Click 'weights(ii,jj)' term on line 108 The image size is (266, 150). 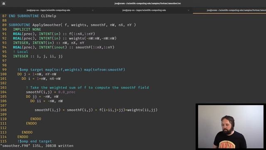click(x=142, y=110)
